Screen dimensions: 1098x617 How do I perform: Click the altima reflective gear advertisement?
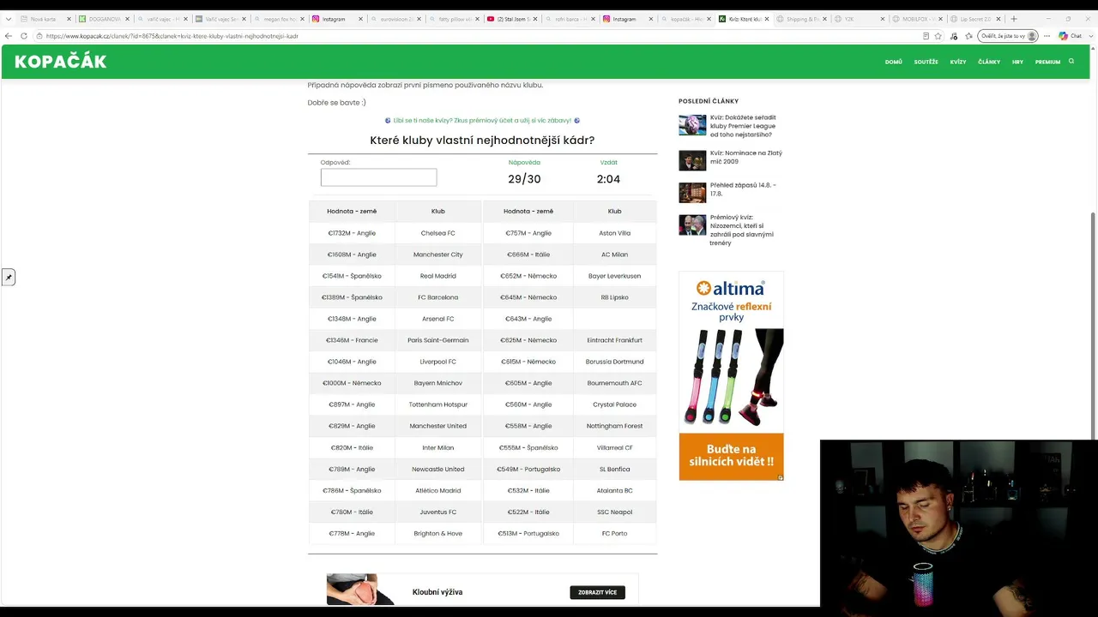(x=731, y=376)
